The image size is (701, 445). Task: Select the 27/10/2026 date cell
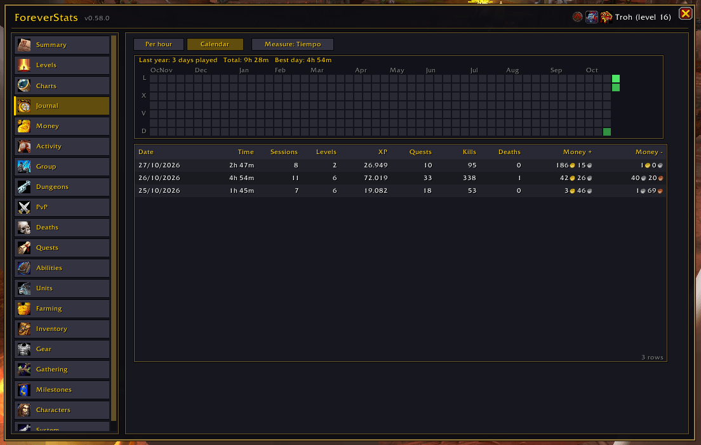(159, 165)
